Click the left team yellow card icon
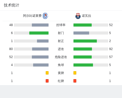Image resolution: width=122 pixels, height=98 pixels. click(47, 73)
